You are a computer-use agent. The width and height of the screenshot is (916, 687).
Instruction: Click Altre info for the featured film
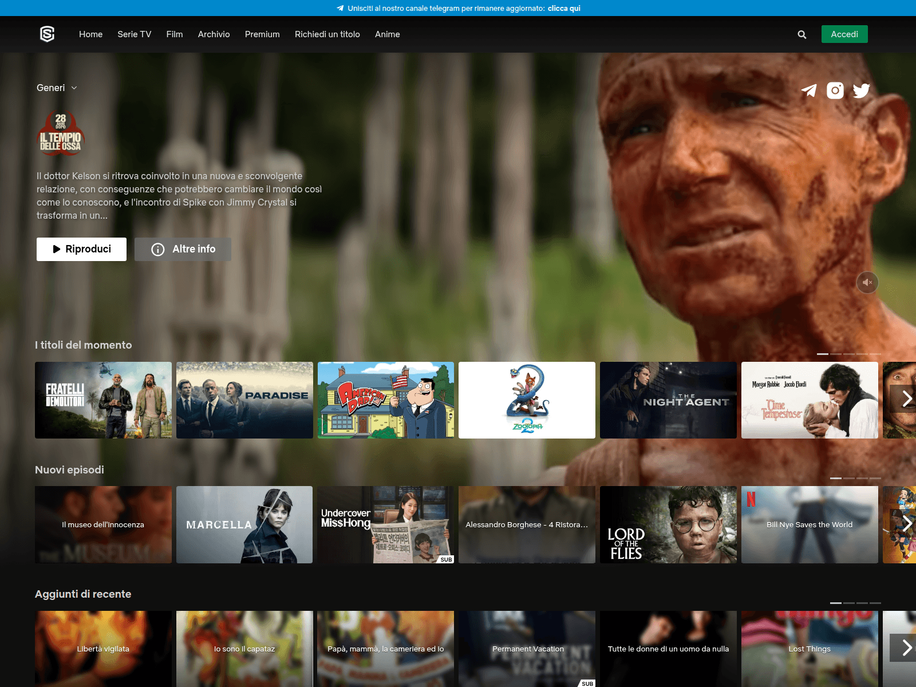[183, 249]
